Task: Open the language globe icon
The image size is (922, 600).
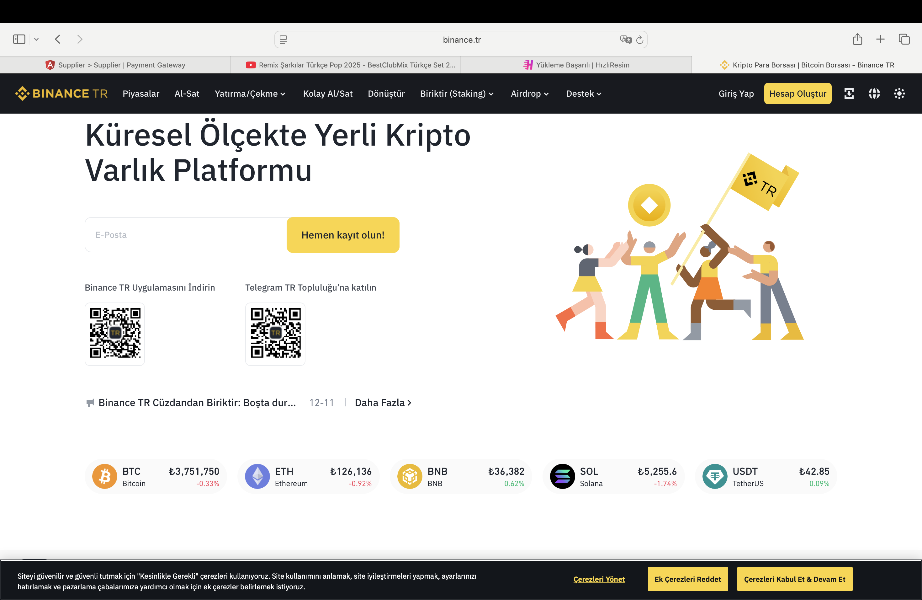Action: point(874,94)
